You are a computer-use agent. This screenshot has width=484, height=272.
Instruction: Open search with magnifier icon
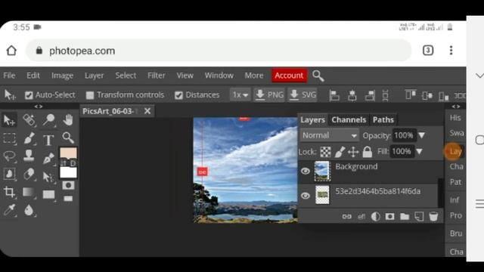(x=318, y=76)
